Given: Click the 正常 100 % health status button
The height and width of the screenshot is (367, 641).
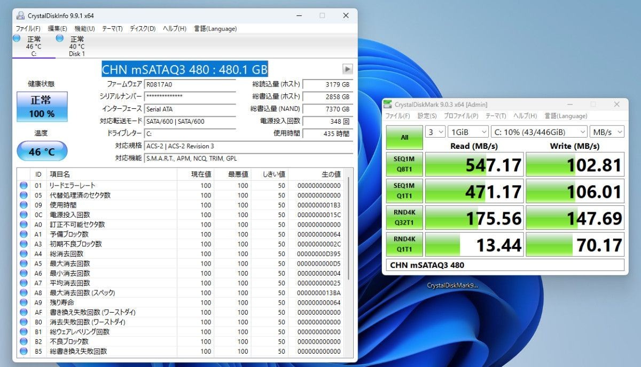Looking at the screenshot, I should point(42,107).
